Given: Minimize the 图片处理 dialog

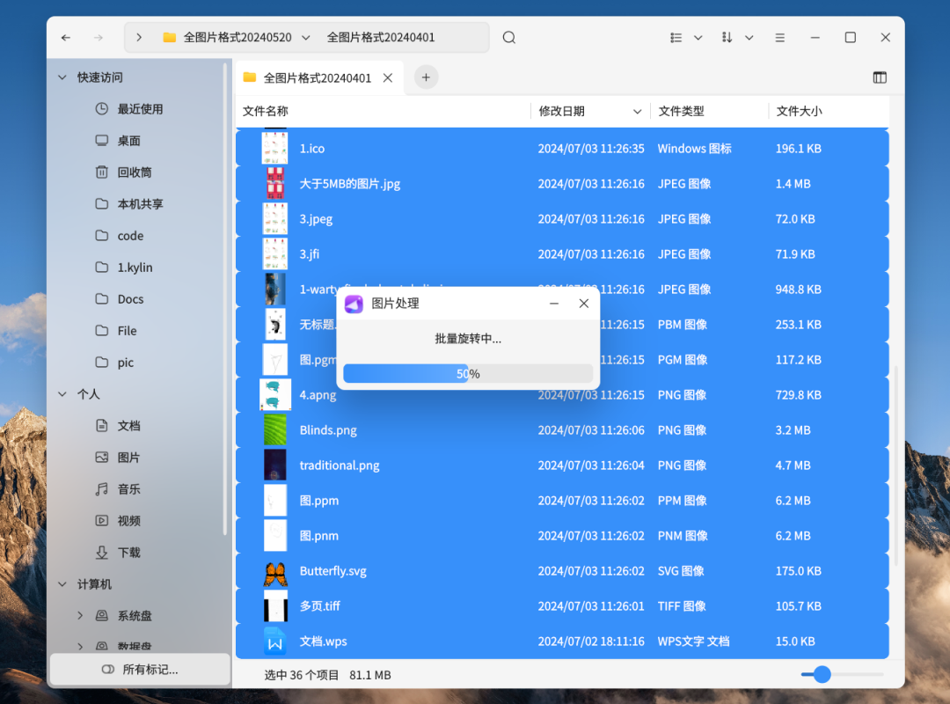Looking at the screenshot, I should [x=554, y=304].
